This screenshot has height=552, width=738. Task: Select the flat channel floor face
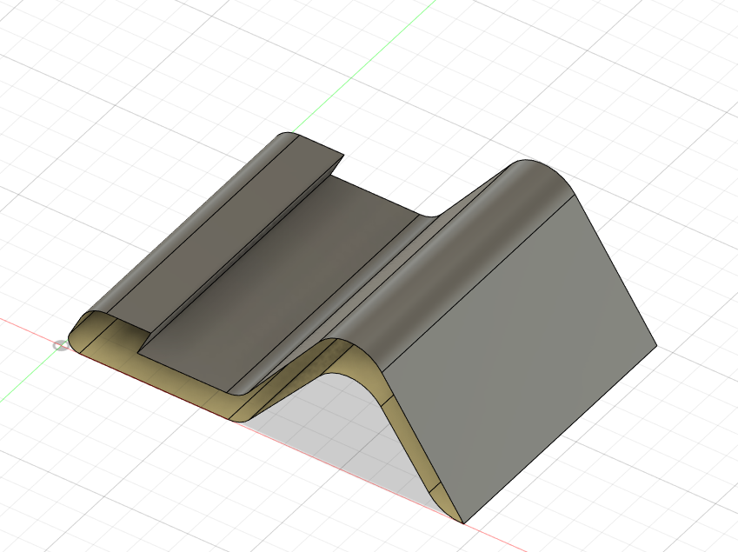[277, 283]
